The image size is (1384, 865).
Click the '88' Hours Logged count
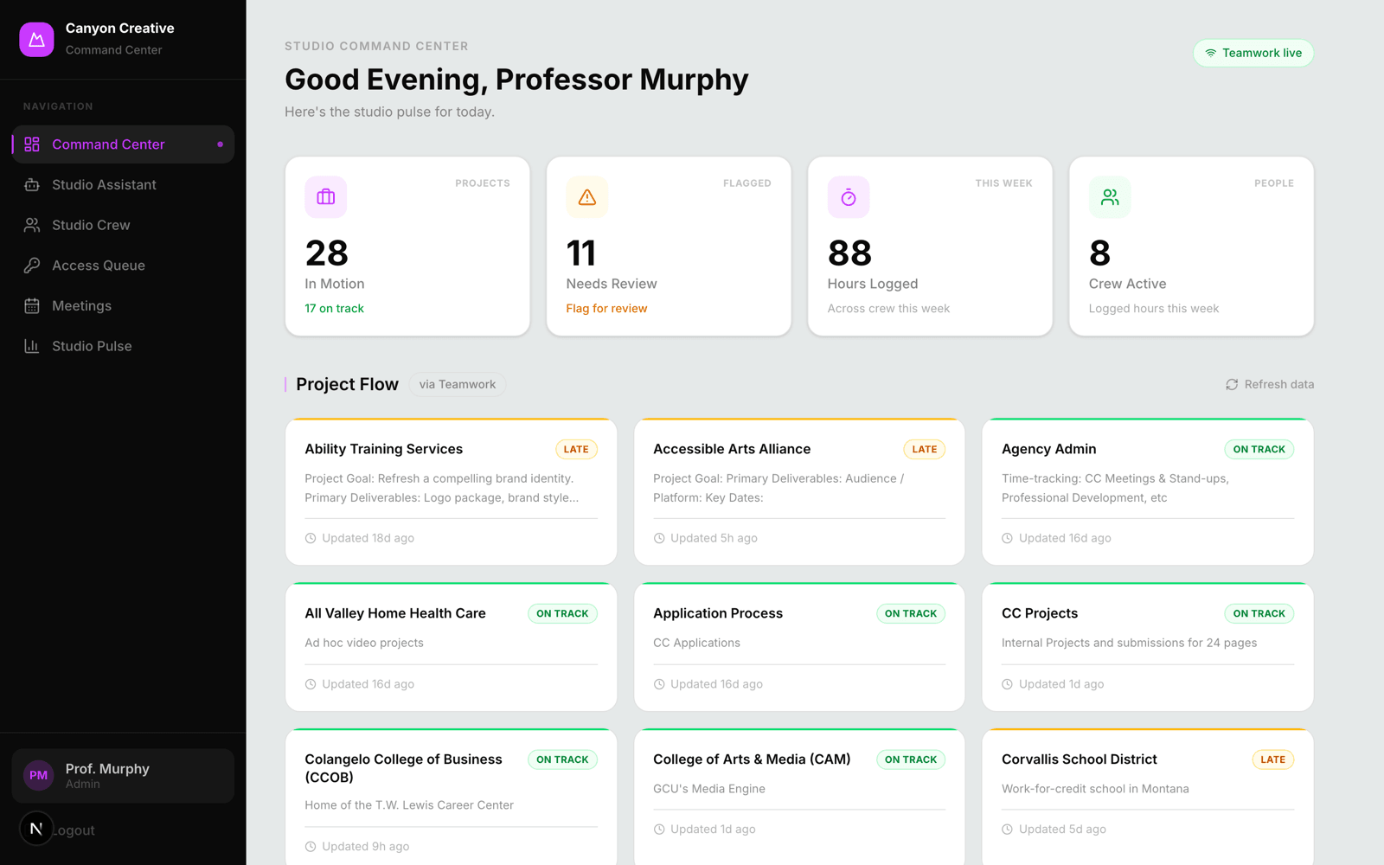(x=849, y=253)
